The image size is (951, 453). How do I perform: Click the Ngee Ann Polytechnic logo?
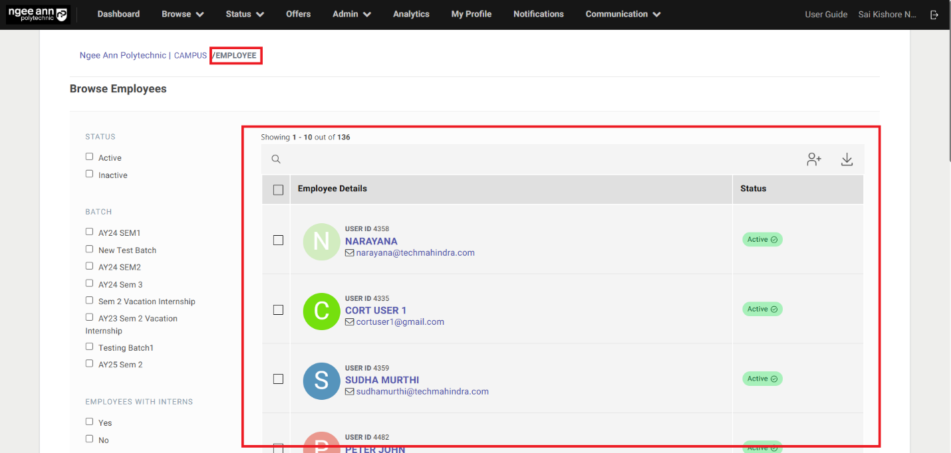(37, 15)
